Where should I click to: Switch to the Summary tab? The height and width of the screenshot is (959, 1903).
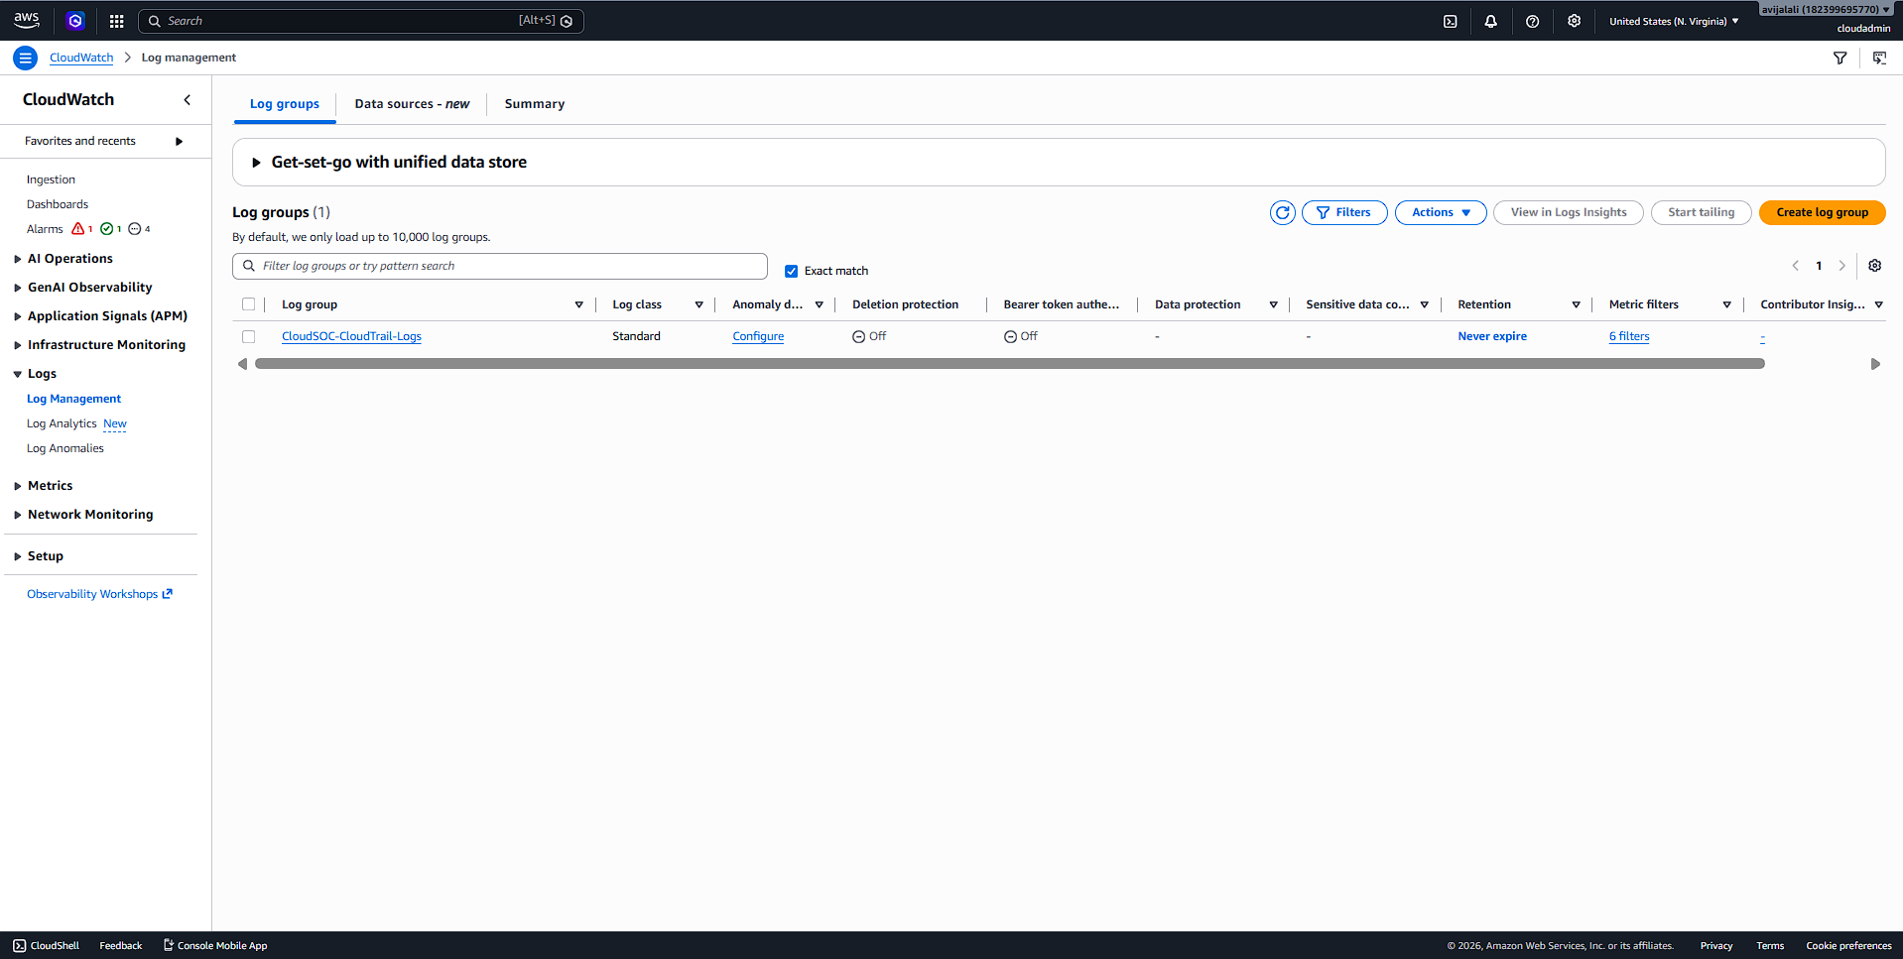click(535, 104)
